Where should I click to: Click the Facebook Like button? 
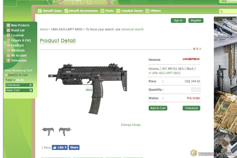coord(60,147)
